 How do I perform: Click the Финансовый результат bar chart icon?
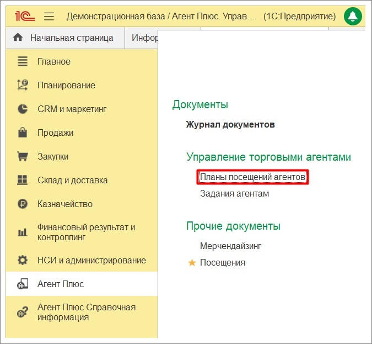pos(23,232)
